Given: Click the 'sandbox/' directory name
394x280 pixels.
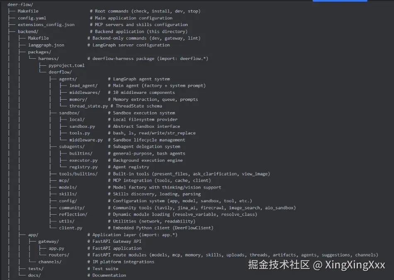Looking at the screenshot, I should point(69,113).
